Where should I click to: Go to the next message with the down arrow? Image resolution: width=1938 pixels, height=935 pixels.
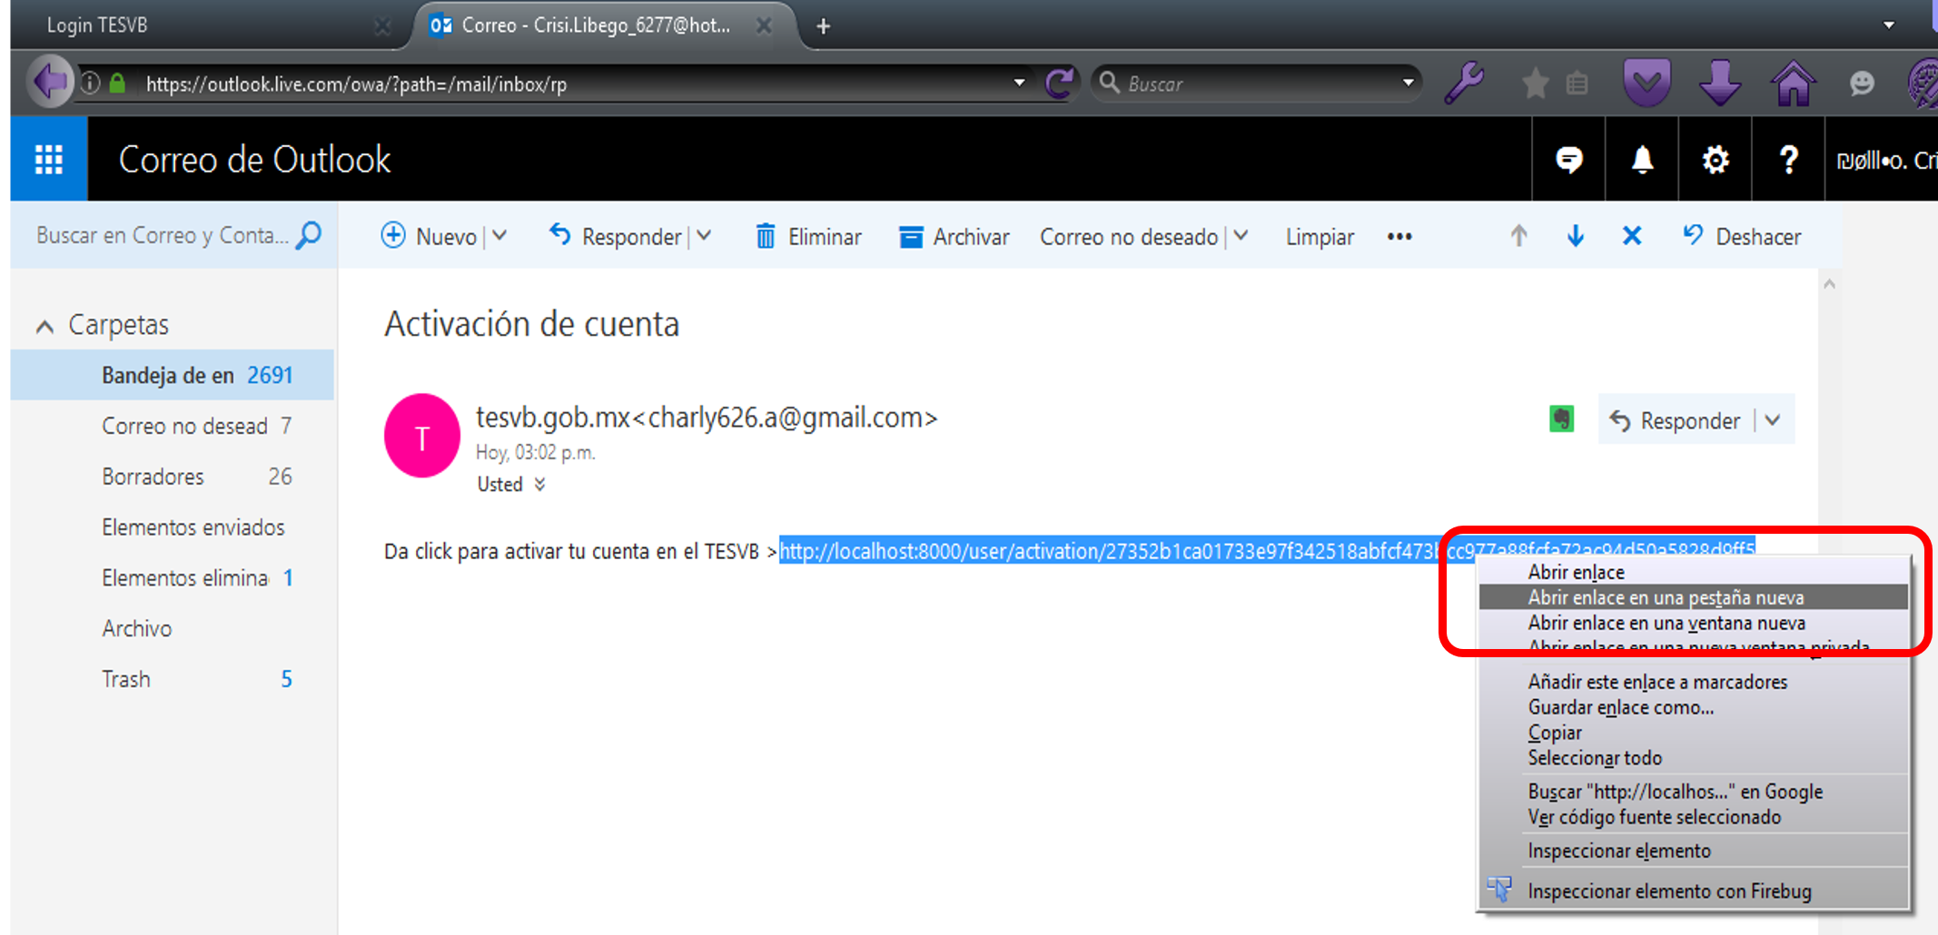pos(1576,236)
